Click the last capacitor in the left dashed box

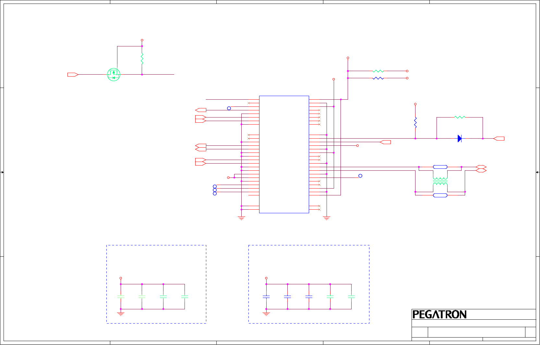pyautogui.click(x=185, y=297)
